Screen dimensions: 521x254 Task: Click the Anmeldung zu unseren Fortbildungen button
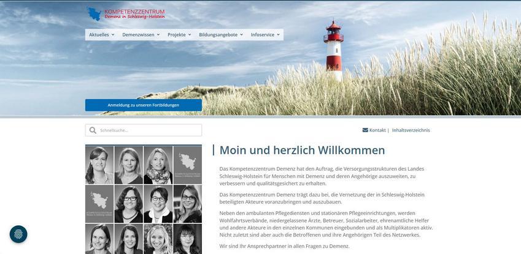pos(143,105)
